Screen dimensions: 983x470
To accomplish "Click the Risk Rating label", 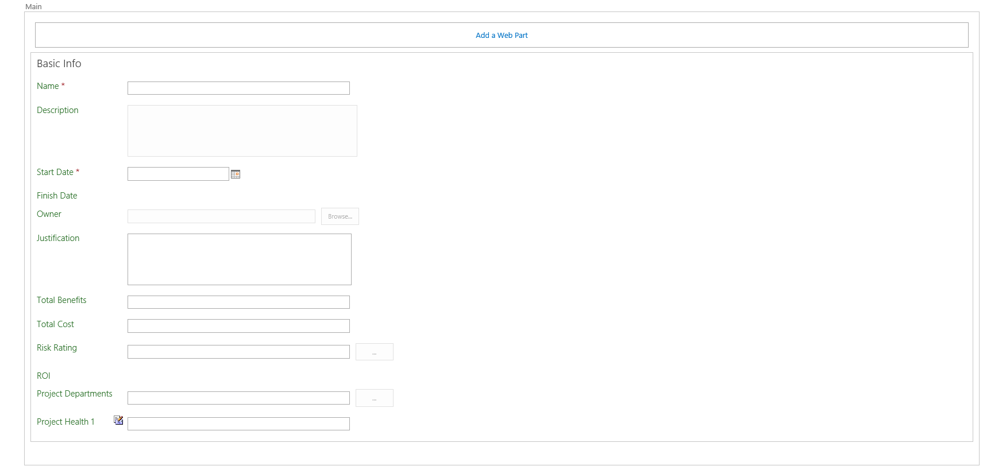I will coord(57,348).
